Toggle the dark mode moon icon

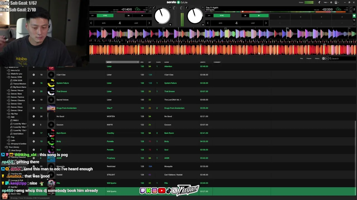[320, 2]
